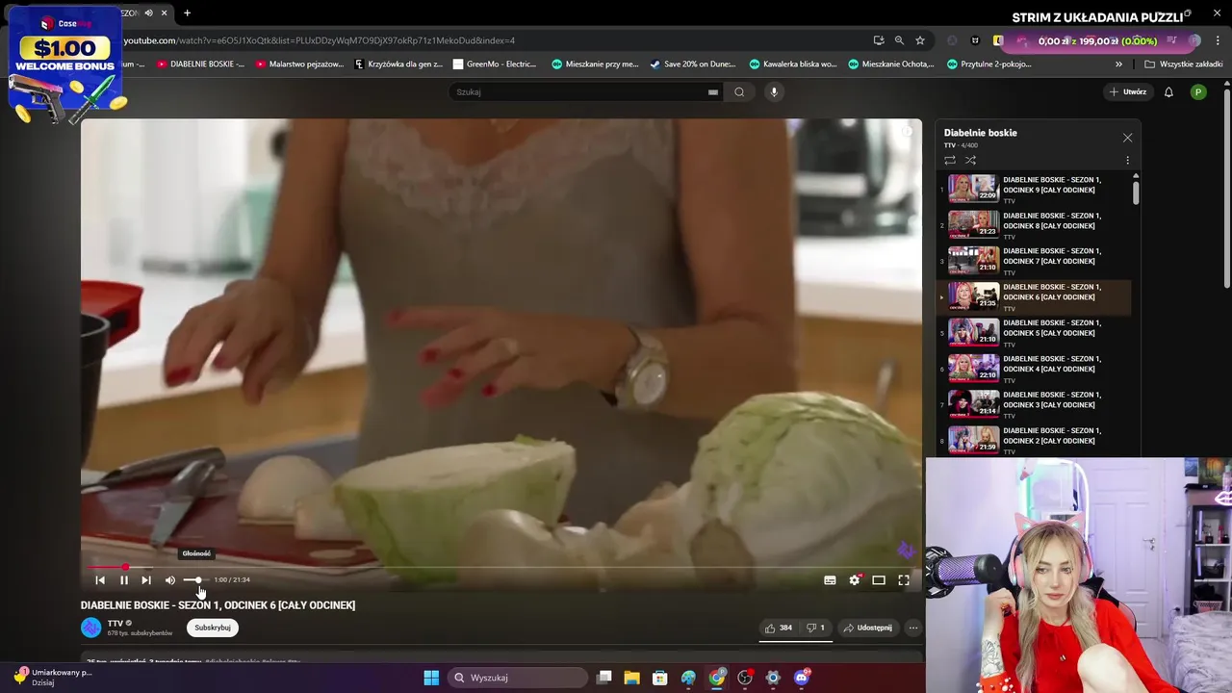Image resolution: width=1232 pixels, height=693 pixels.
Task: Adjust the volume slider
Action: coord(195,579)
